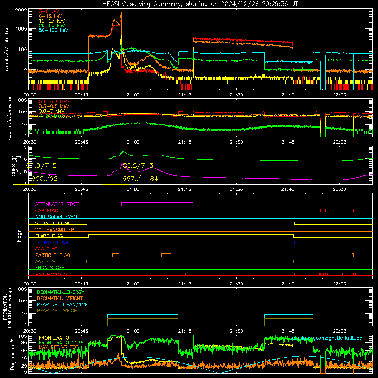Click the GAP_FLAG label
The height and width of the screenshot is (378, 378).
pos(46,210)
